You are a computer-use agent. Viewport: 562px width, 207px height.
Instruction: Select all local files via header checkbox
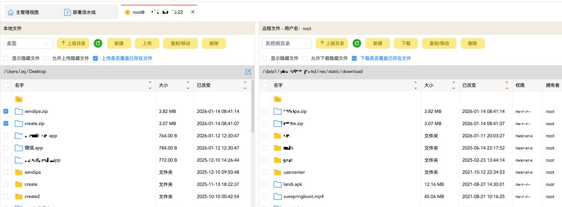pyautogui.click(x=6, y=85)
